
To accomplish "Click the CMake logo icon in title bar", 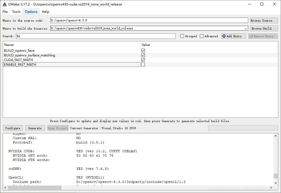I will (x=5, y=4).
